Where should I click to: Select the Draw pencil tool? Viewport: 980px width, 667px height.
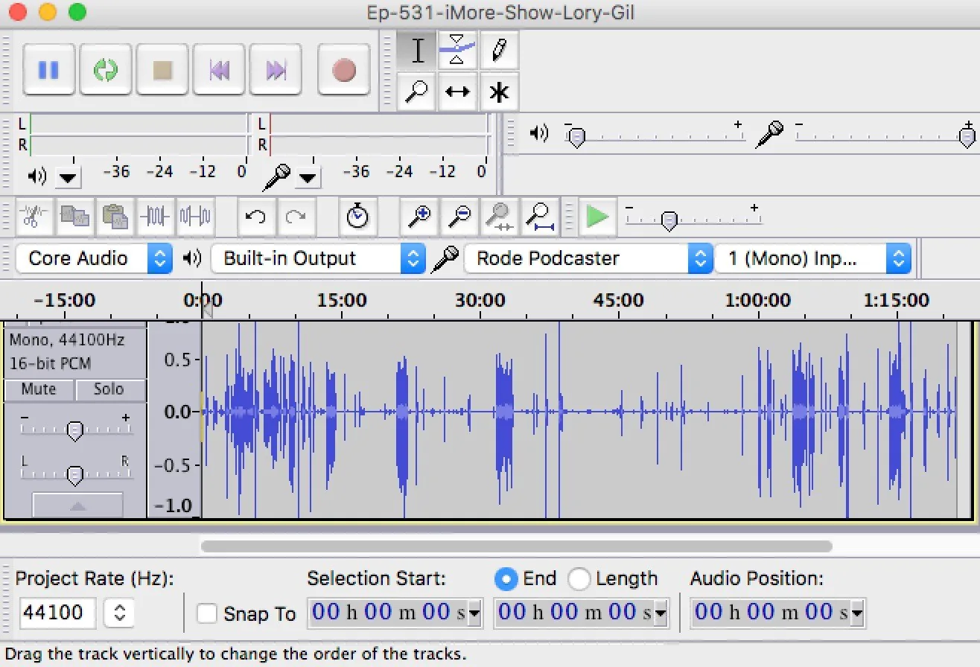coord(499,51)
